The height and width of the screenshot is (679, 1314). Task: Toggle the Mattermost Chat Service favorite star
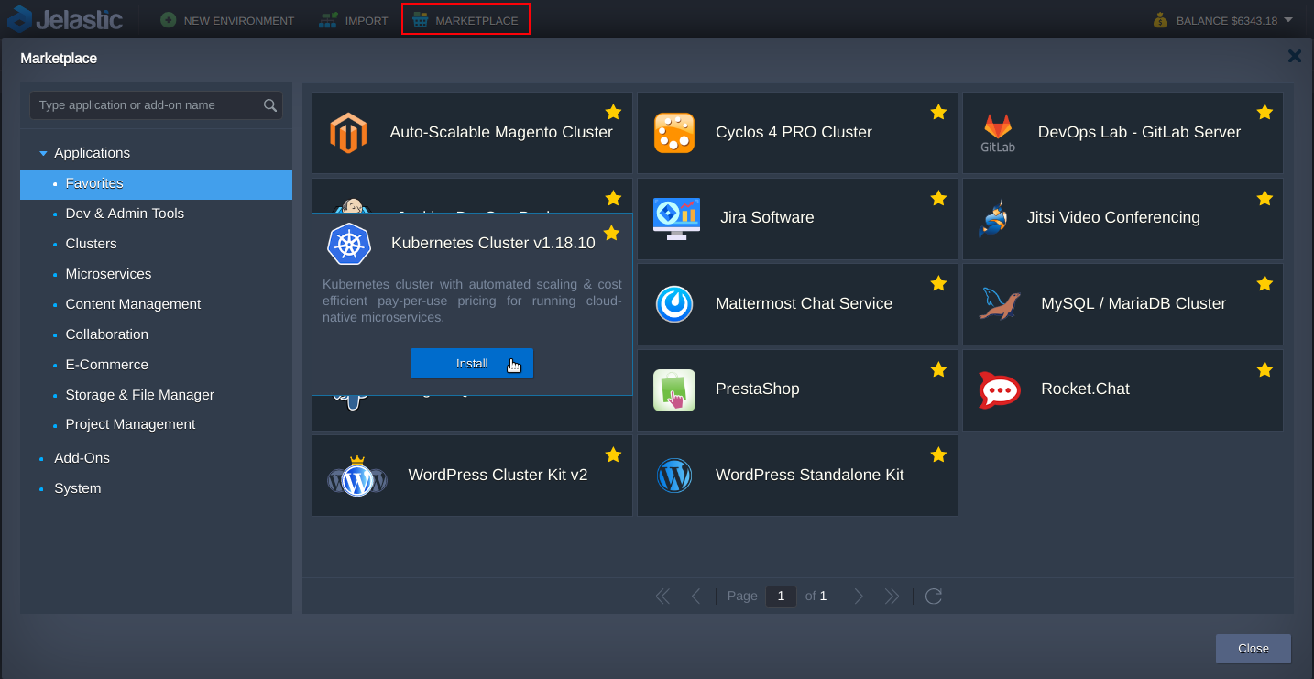[x=938, y=284]
